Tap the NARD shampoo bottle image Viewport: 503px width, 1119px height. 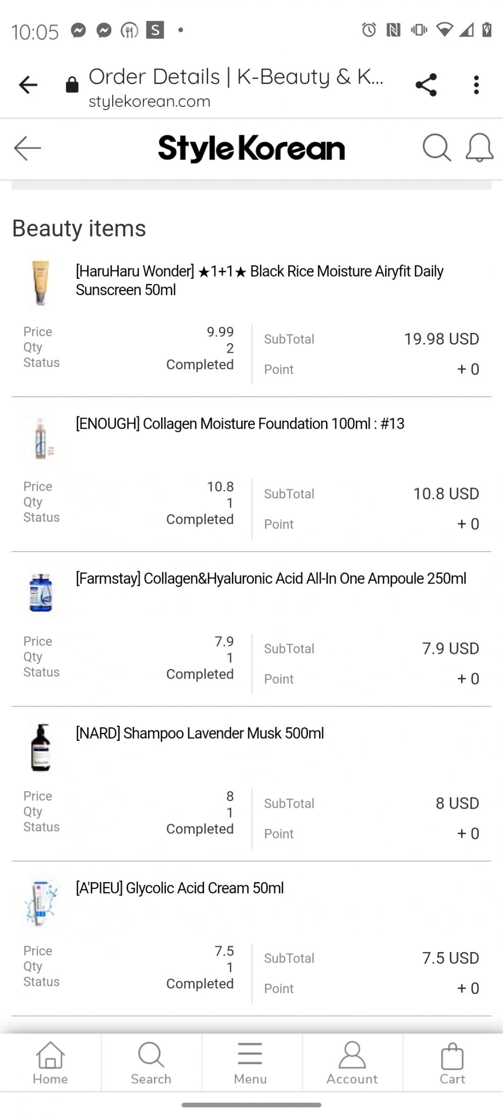40,748
